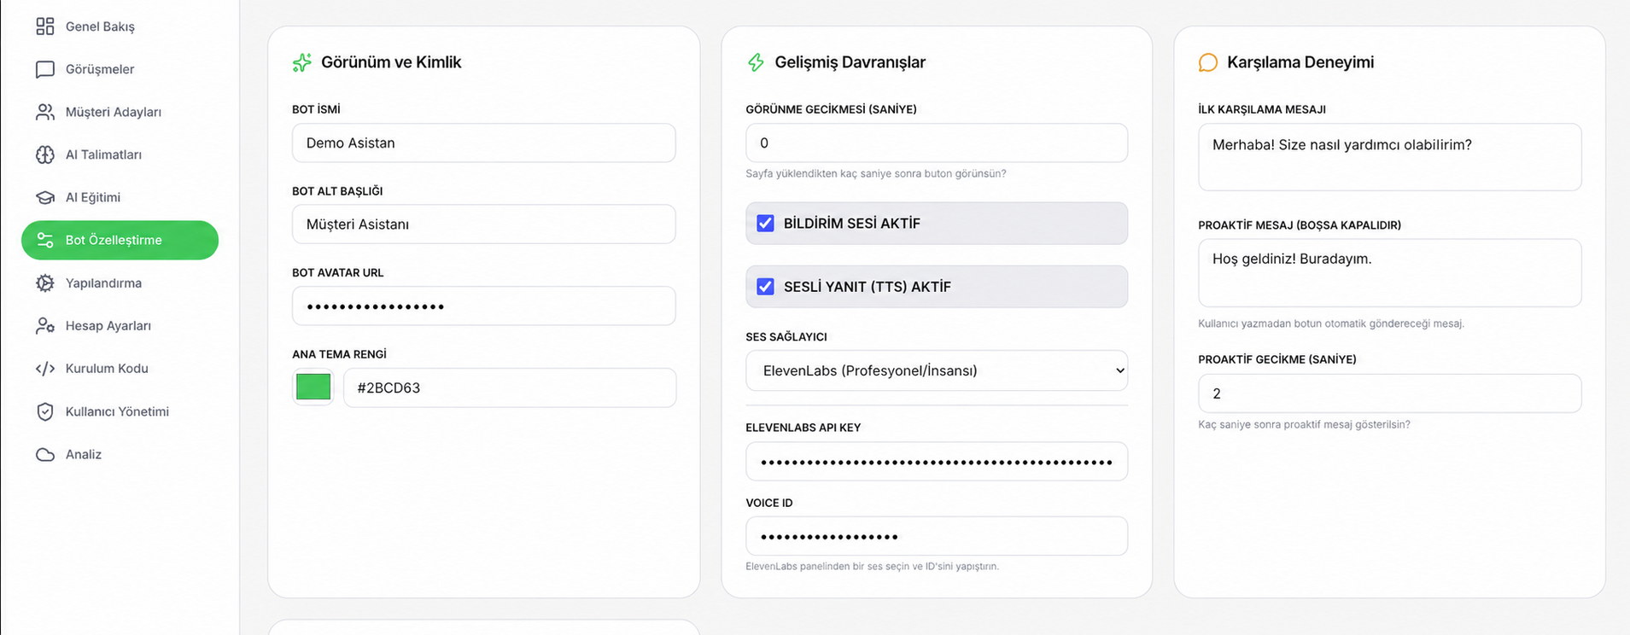Click the Analiz cloud icon
The height and width of the screenshot is (635, 1630).
click(x=45, y=454)
